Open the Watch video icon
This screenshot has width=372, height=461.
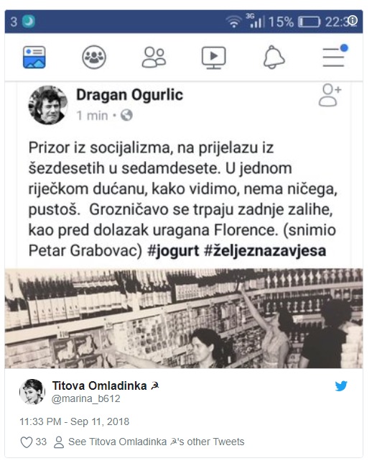(214, 58)
